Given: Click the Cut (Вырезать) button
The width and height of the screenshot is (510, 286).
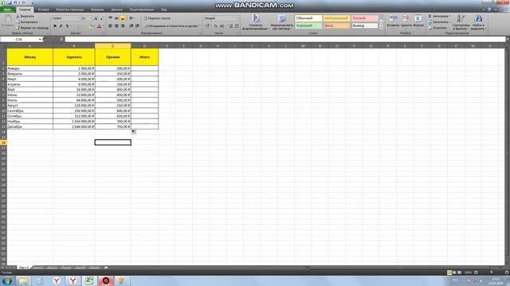Looking at the screenshot, I should point(25,16).
